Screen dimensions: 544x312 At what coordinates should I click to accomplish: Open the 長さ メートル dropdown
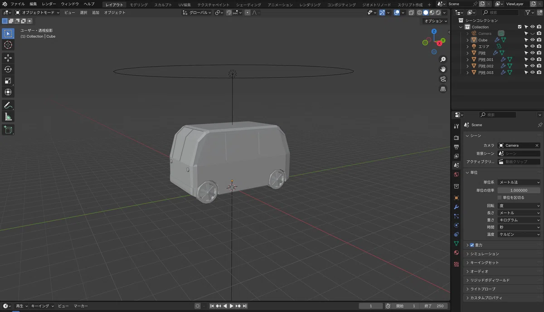coord(519,213)
